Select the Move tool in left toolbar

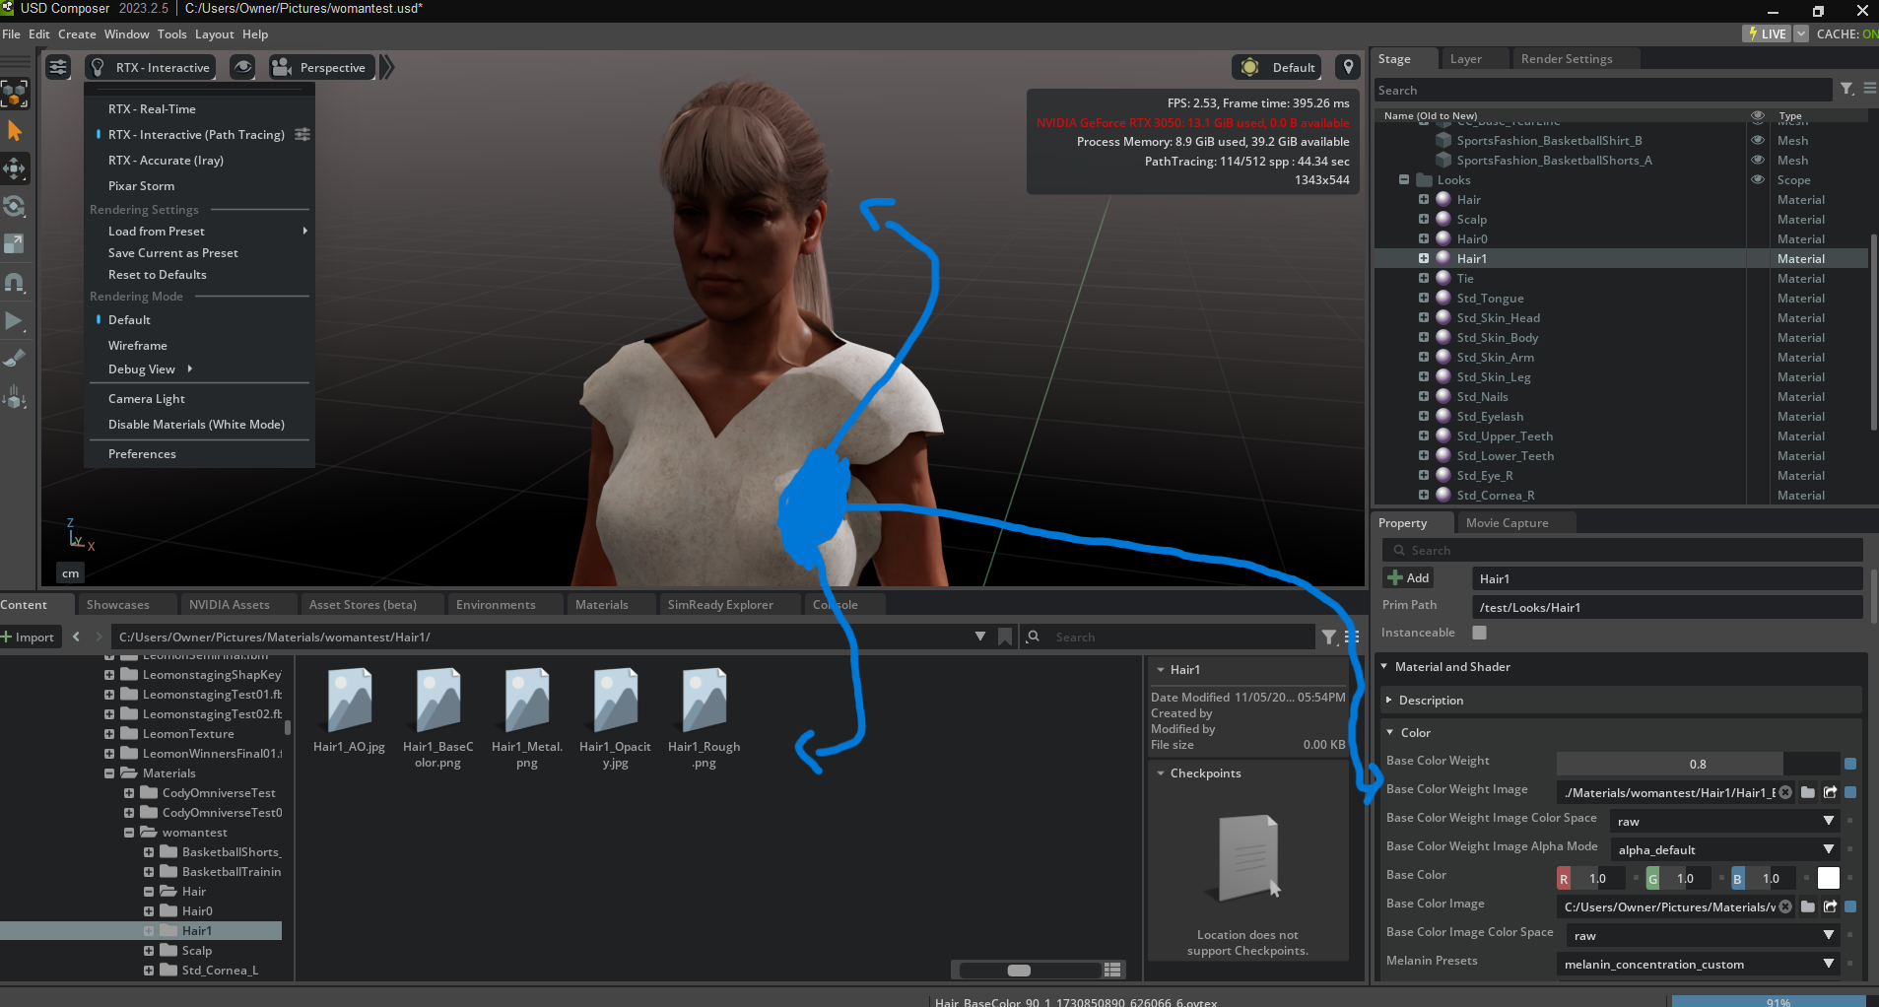click(x=15, y=168)
